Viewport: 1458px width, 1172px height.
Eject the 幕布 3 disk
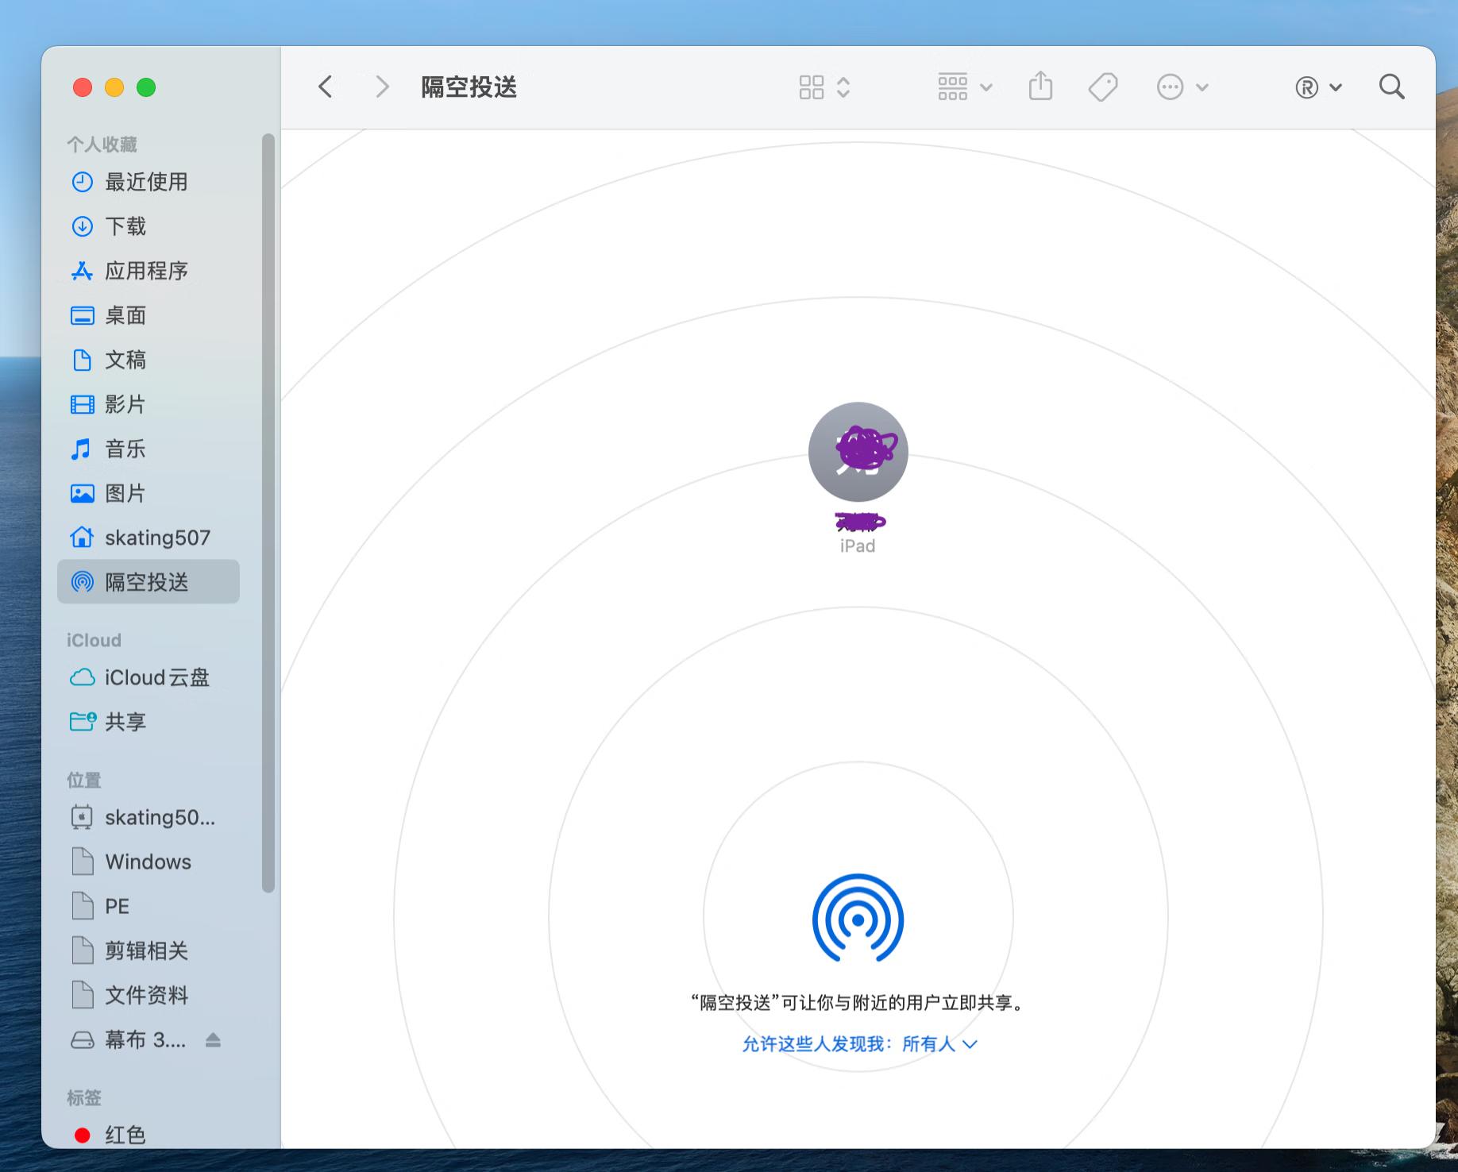(x=213, y=1039)
